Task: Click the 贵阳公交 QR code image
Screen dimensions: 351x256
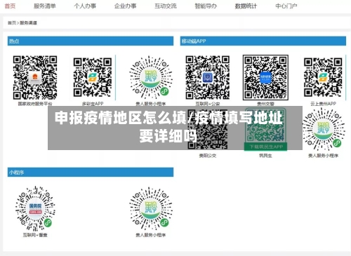Action: tap(208, 129)
